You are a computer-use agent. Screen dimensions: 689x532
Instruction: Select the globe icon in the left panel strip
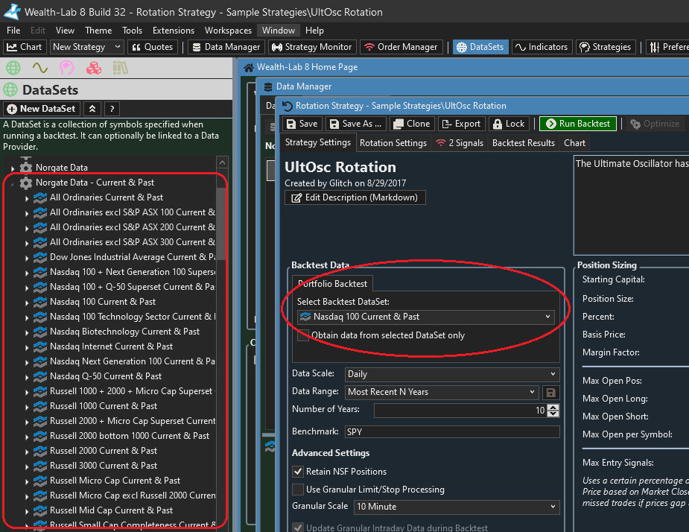13,68
